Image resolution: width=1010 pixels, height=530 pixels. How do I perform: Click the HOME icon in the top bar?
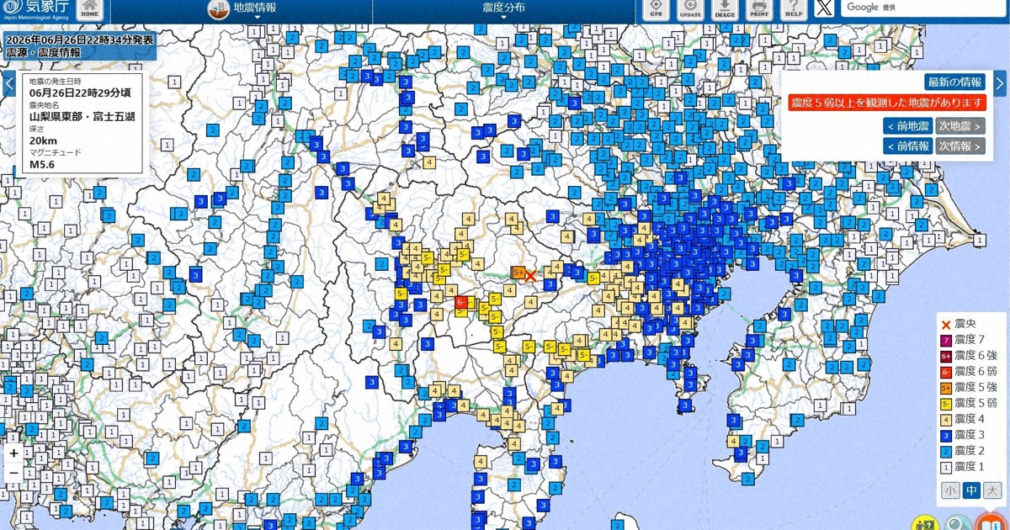coord(89,9)
